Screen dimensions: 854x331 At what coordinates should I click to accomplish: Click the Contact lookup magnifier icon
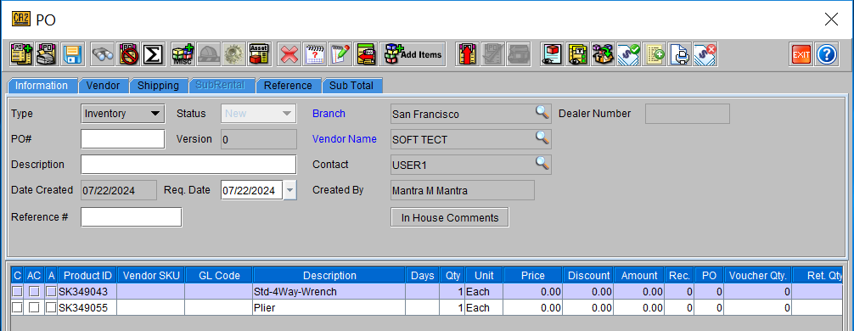(x=542, y=162)
